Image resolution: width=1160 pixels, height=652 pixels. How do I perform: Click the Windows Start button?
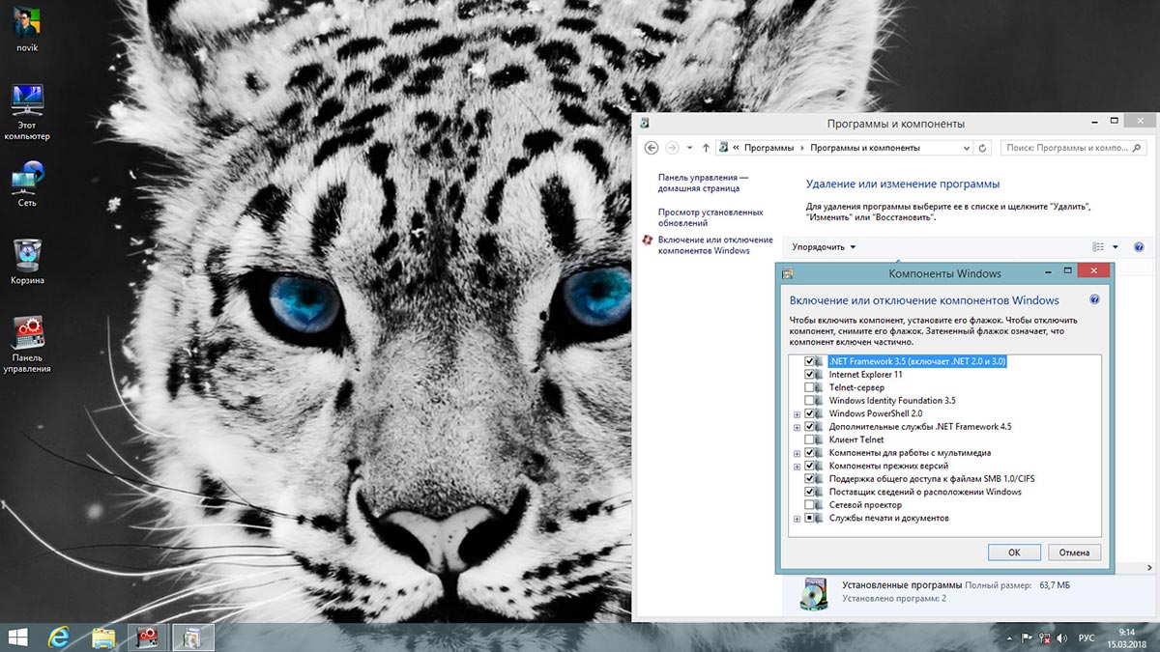point(18,637)
